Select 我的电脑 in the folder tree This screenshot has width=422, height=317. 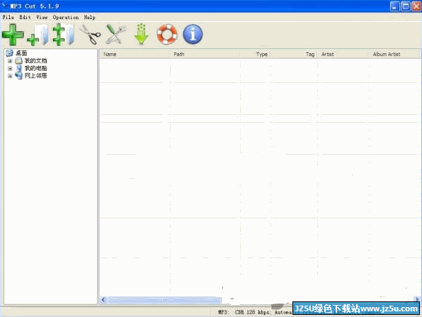tap(35, 68)
